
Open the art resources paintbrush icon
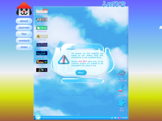tap(121, 88)
